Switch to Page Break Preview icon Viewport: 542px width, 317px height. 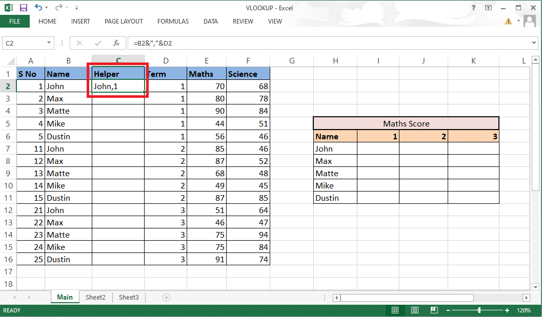point(434,310)
